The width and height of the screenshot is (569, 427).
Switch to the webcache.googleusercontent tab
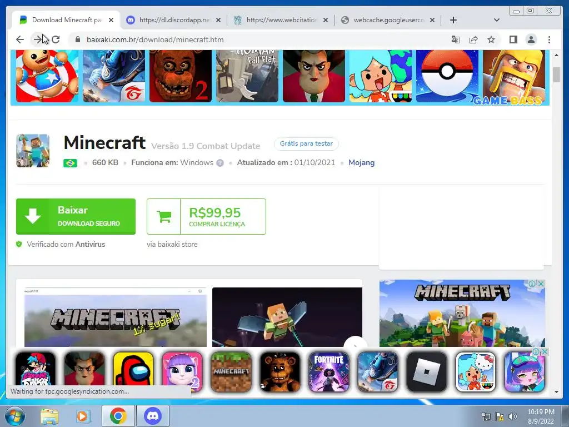click(x=387, y=20)
